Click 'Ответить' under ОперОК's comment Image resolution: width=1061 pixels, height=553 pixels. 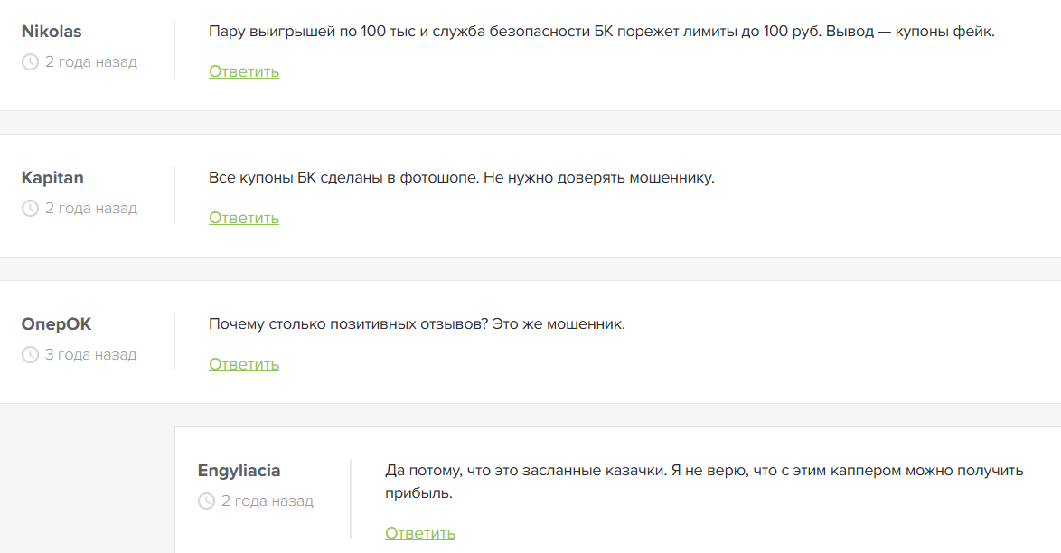point(243,363)
